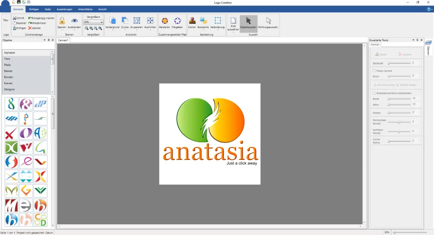Click the Kopieren copy icon

(x=15, y=23)
